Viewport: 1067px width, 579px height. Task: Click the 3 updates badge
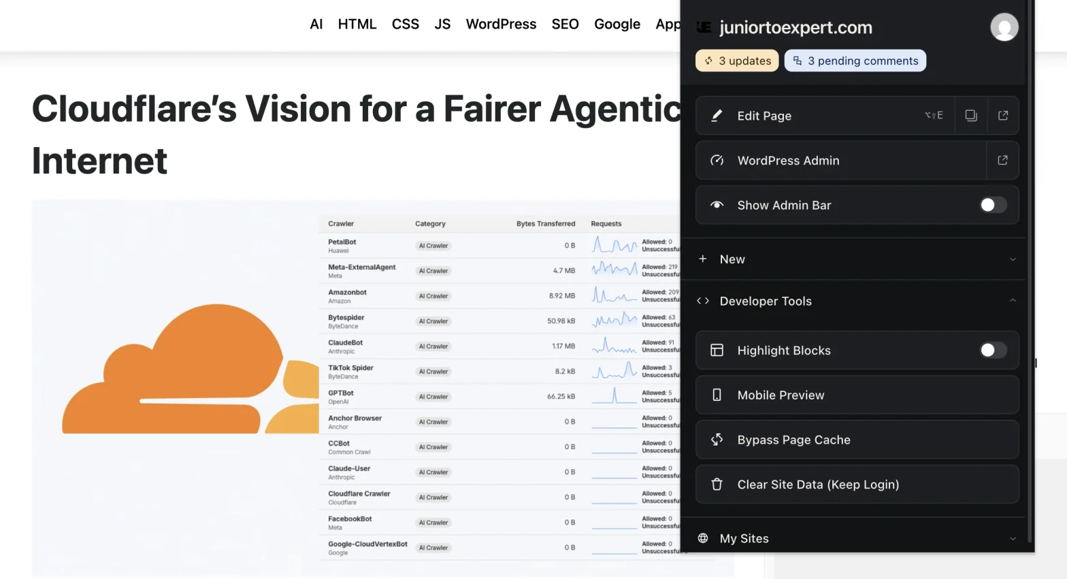tap(737, 61)
